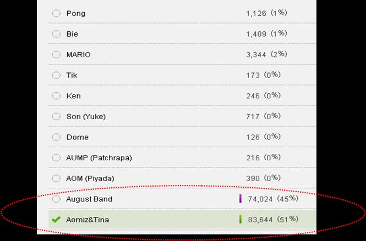The height and width of the screenshot is (241, 366).
Task: Choose AOM (Piyada) radio button
Action: (56, 178)
